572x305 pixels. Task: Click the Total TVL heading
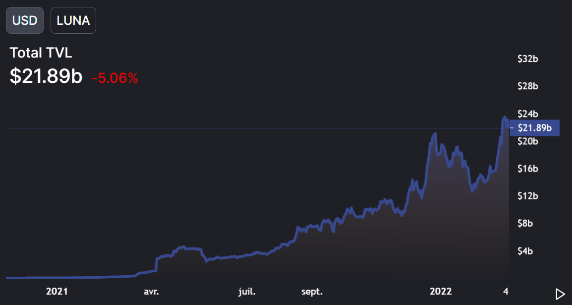tap(41, 53)
